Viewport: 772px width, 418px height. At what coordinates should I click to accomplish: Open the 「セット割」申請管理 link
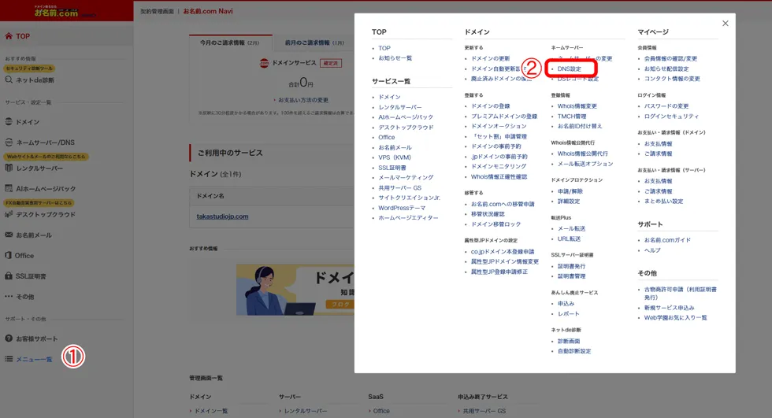click(x=499, y=137)
